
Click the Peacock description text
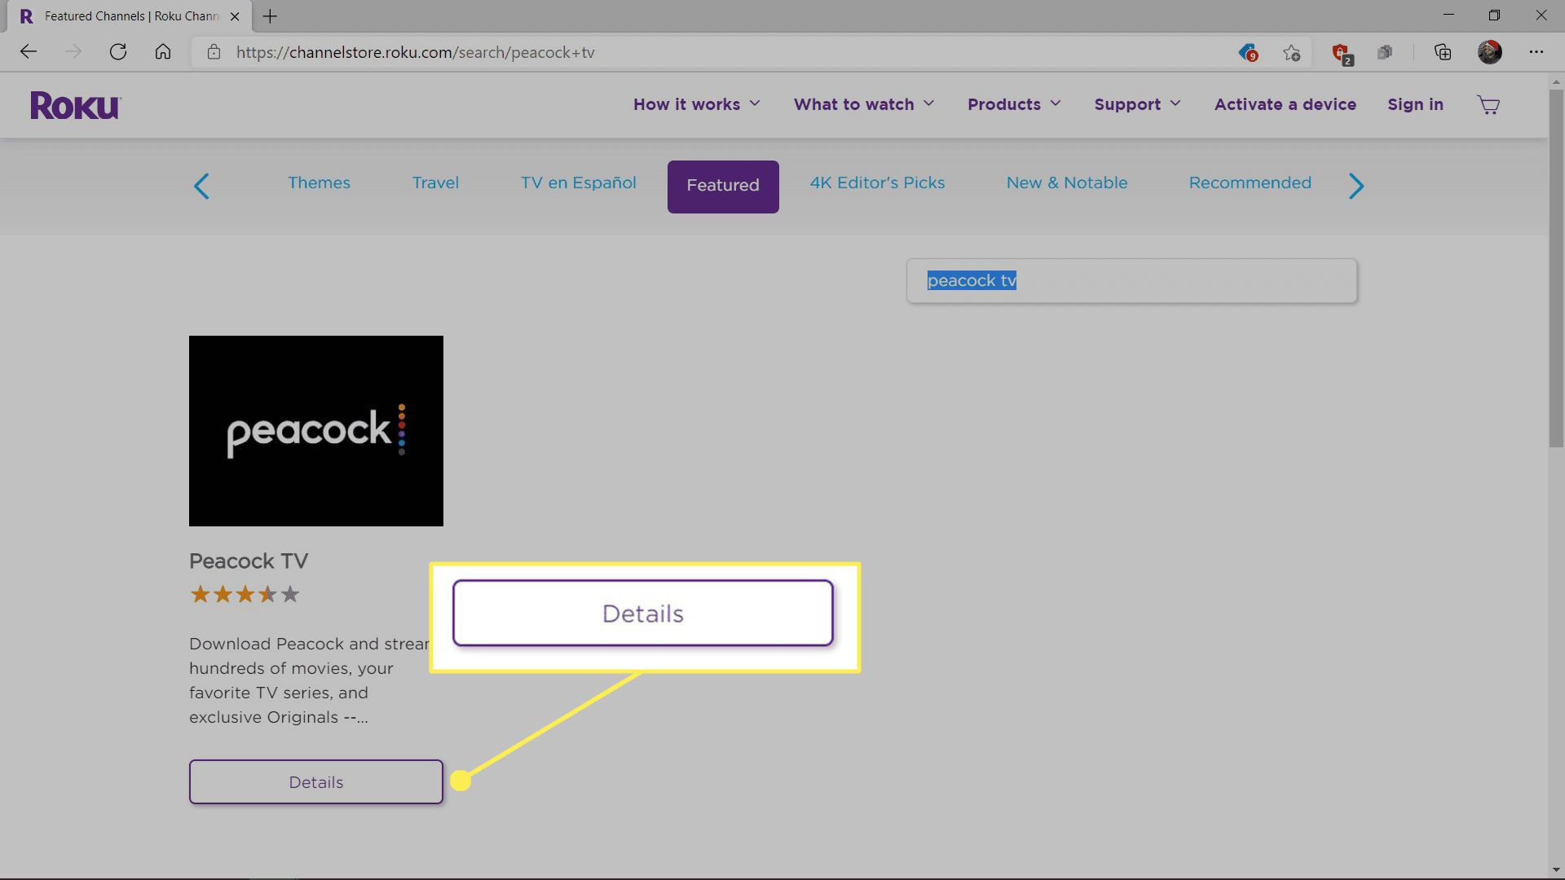(310, 680)
